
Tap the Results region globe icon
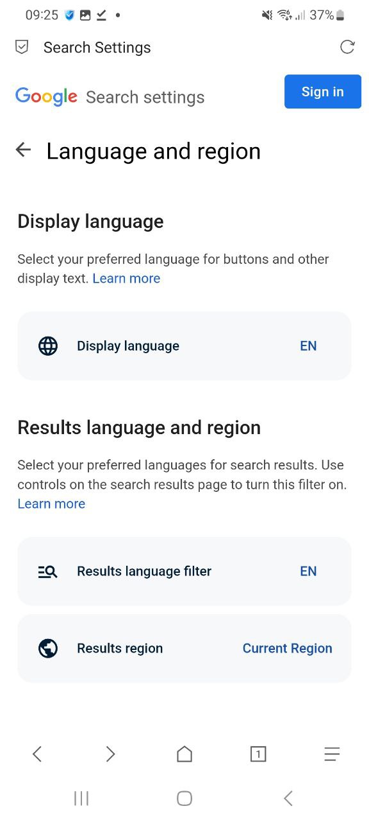48,648
